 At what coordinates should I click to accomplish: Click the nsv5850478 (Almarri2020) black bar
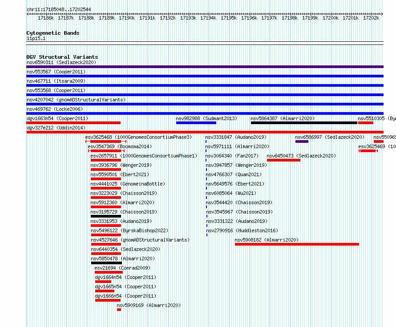106,263
